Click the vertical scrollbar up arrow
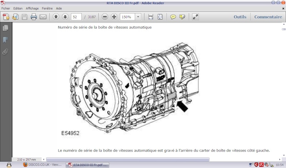Screen dimensions: 286x168 click(x=284, y=24)
